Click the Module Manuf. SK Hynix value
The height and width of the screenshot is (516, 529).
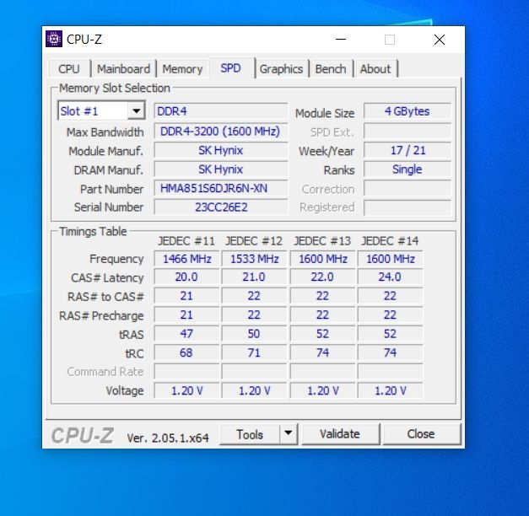click(221, 150)
